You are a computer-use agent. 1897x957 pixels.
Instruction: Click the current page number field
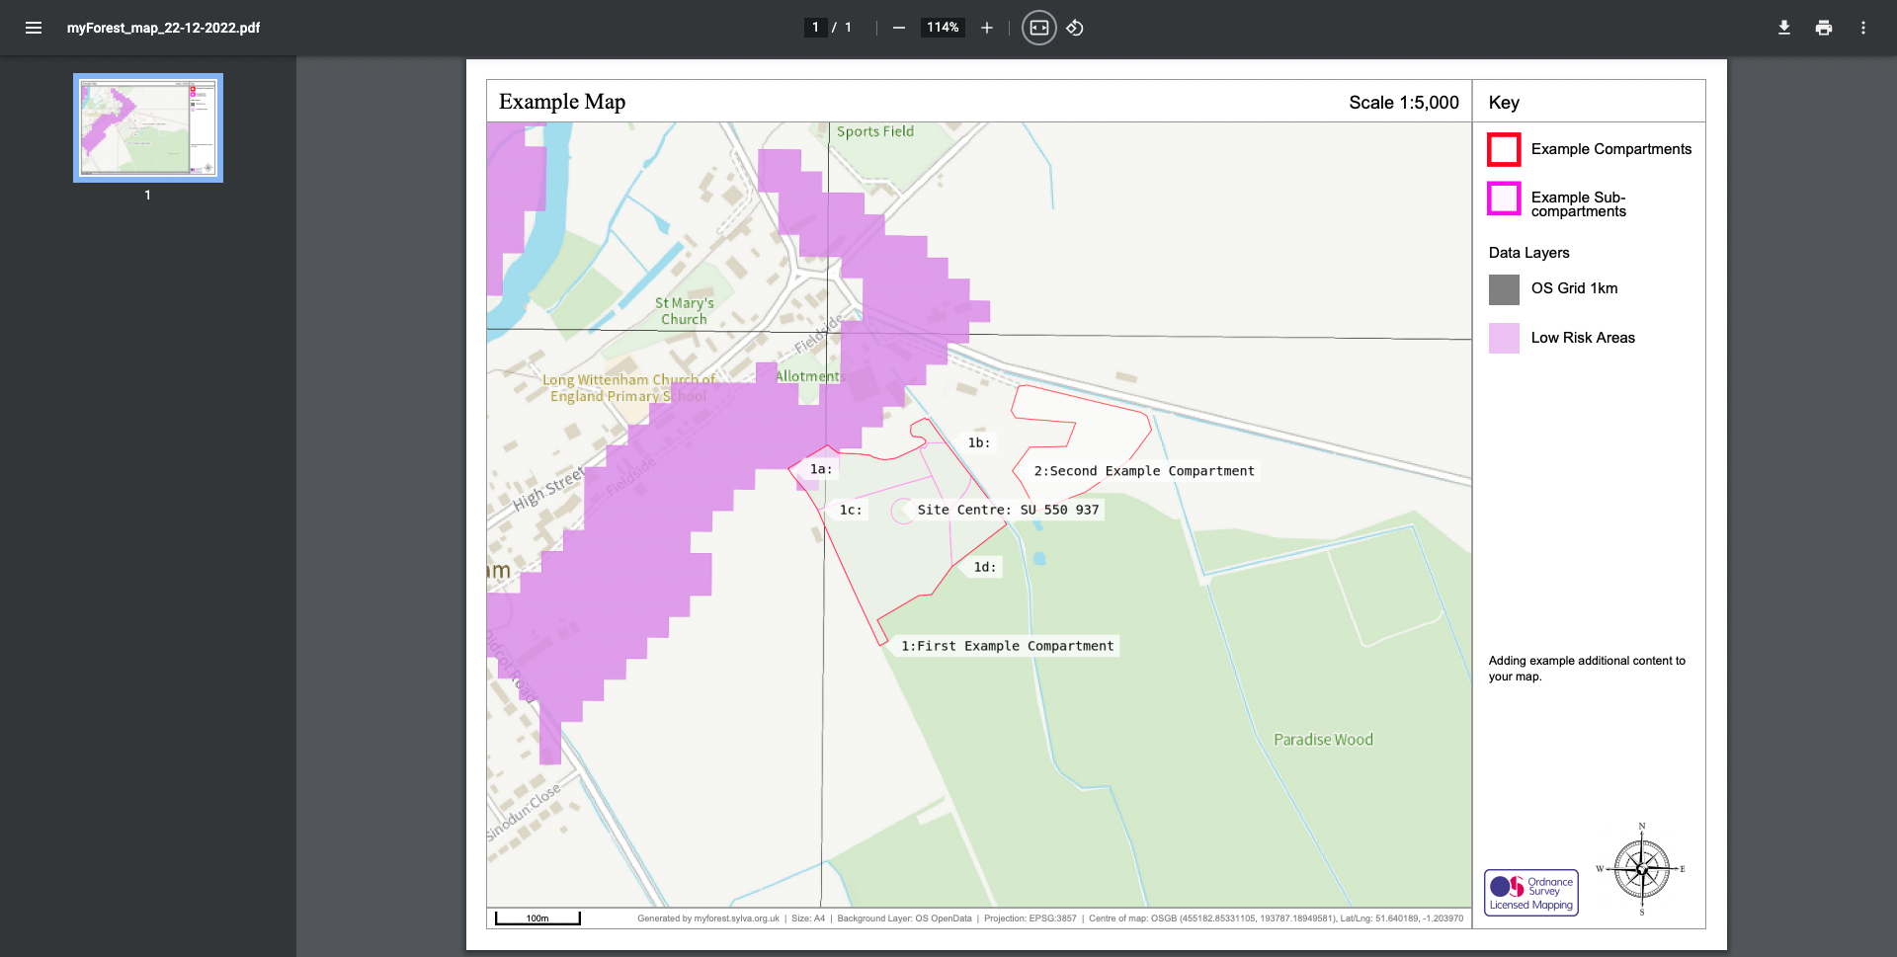[815, 28]
